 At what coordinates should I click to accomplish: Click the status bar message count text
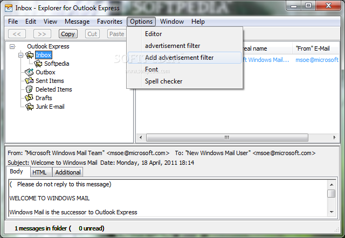[x=59, y=228]
